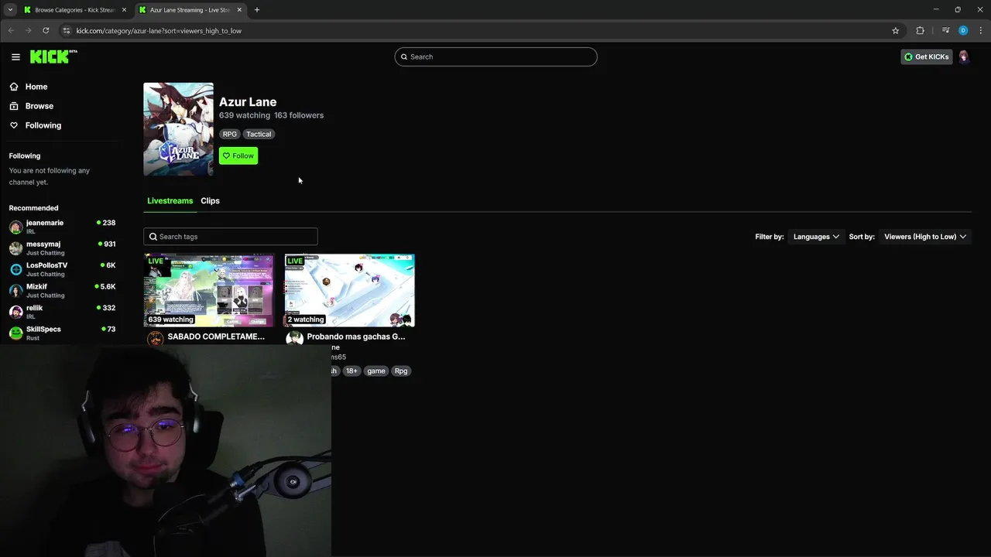Open the 2 watching stream thumbnail
The width and height of the screenshot is (991, 557).
349,290
